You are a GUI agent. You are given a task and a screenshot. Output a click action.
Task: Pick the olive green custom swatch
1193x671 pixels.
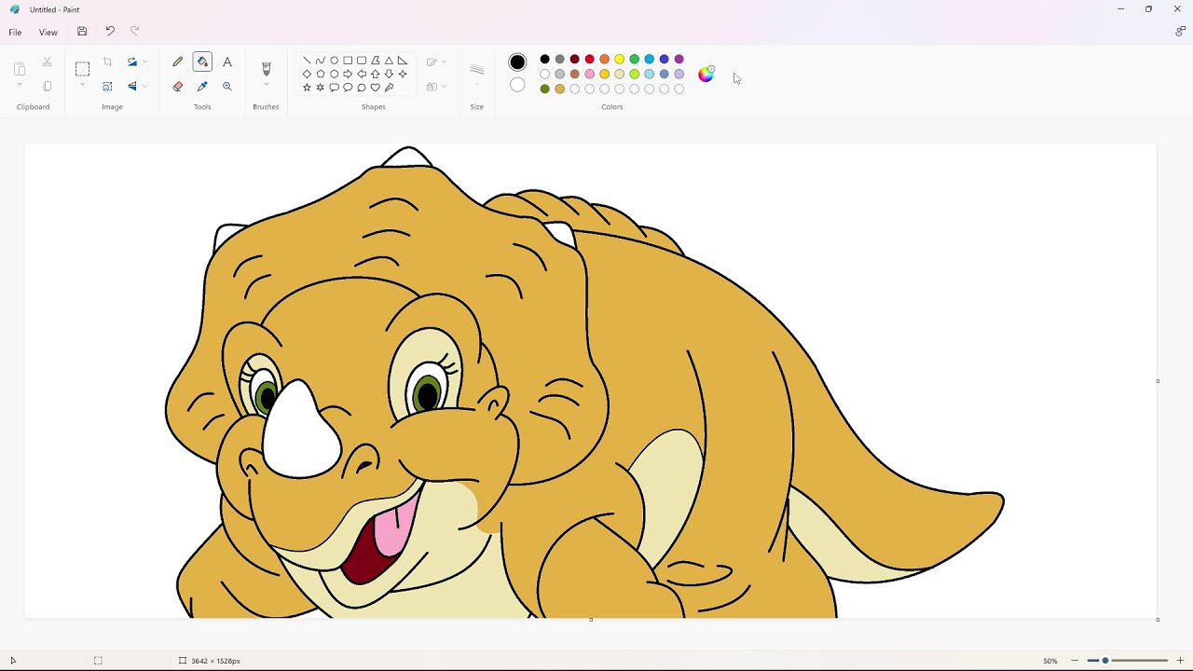pos(544,89)
